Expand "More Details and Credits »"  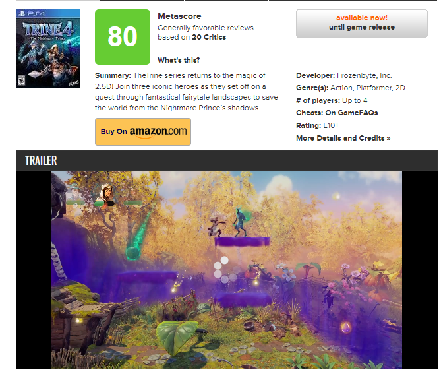343,138
